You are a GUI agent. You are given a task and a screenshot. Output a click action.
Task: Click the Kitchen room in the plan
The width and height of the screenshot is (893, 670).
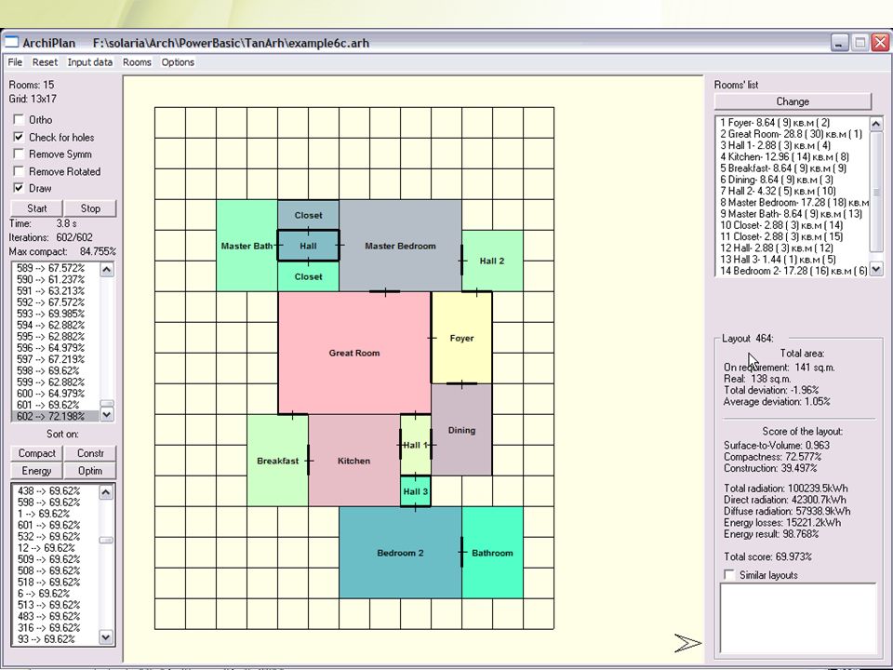click(353, 461)
